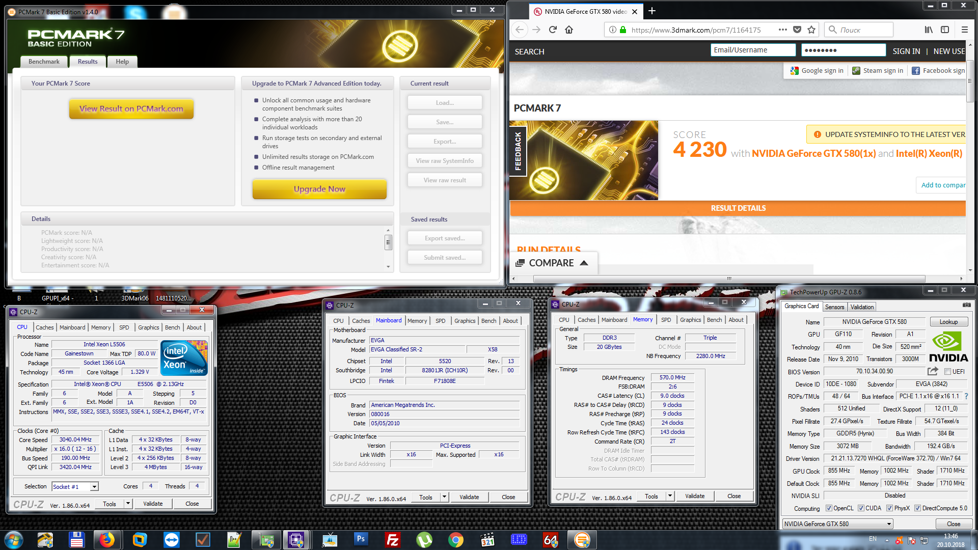Open Firefox hamburger menu
The width and height of the screenshot is (978, 550).
tap(964, 30)
